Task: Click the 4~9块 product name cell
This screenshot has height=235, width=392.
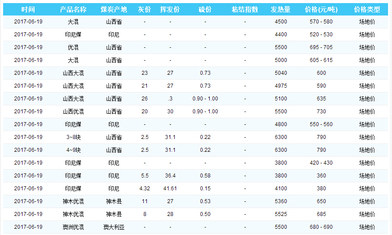Action: click(73, 150)
